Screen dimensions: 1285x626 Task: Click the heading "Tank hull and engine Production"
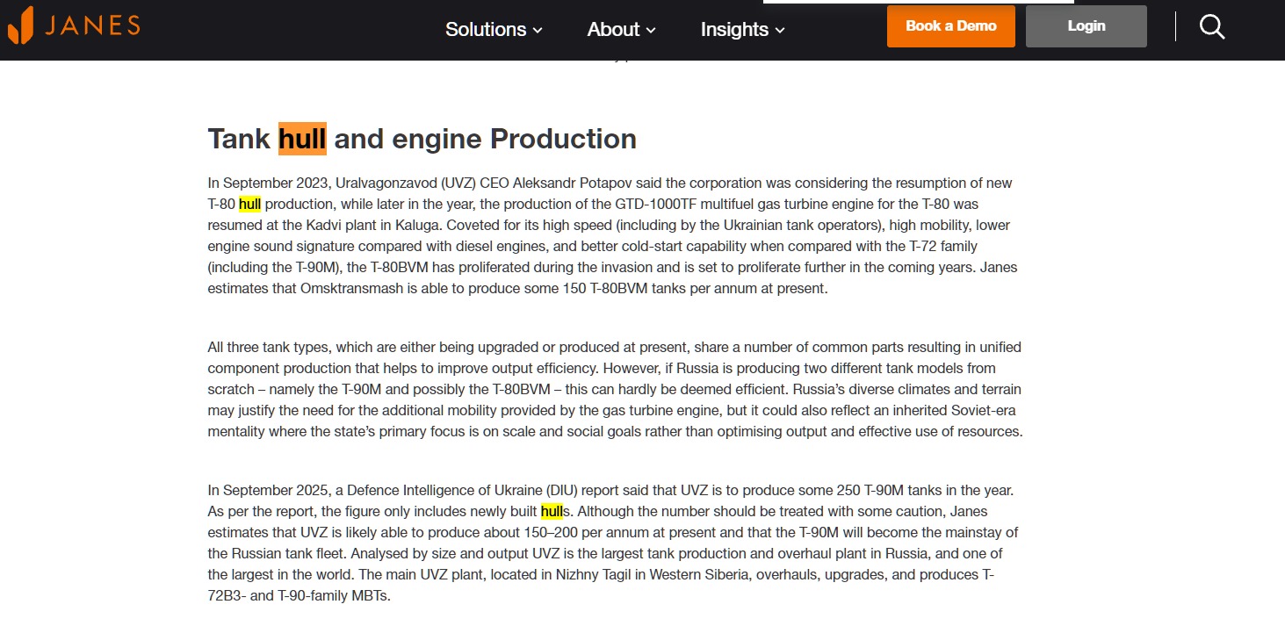click(422, 139)
